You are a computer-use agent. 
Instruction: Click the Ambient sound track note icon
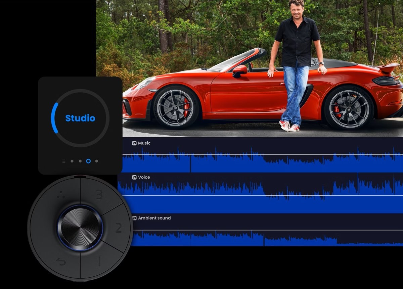(134, 218)
